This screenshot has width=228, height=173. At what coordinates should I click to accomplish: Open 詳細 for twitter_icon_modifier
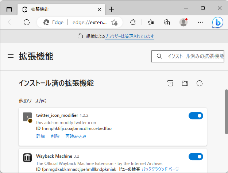tap(40, 137)
